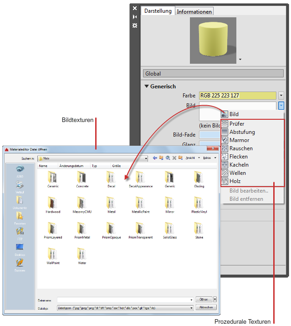Screen dimensions: 291x326
Task: Expand the Suchen in folder dropdown
Action: click(x=146, y=158)
